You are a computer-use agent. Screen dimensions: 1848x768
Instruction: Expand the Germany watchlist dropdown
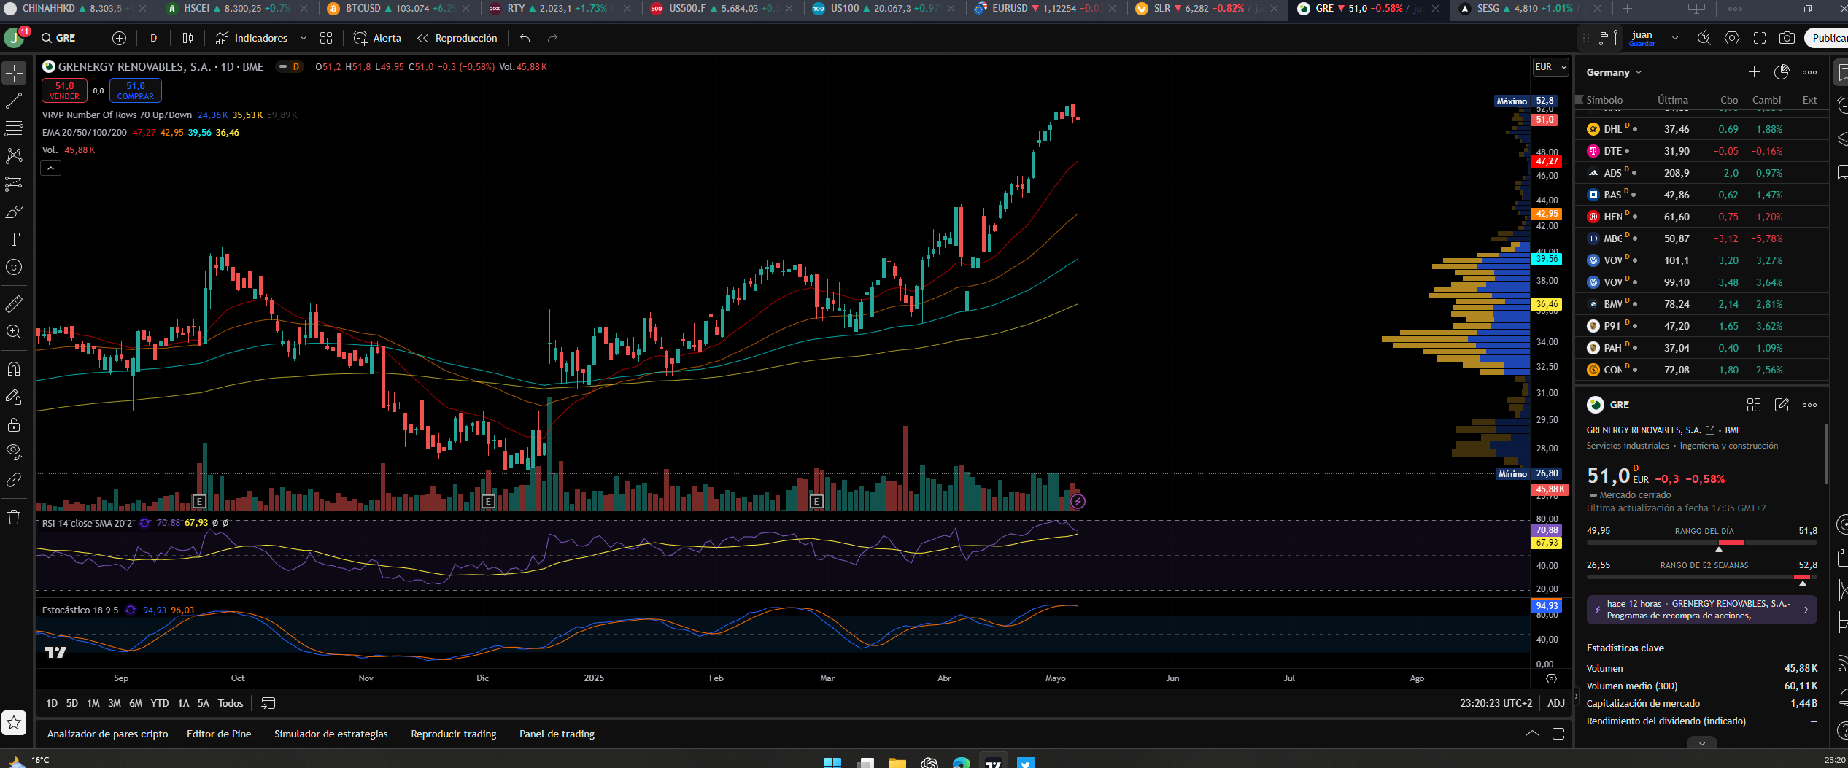(x=1614, y=72)
